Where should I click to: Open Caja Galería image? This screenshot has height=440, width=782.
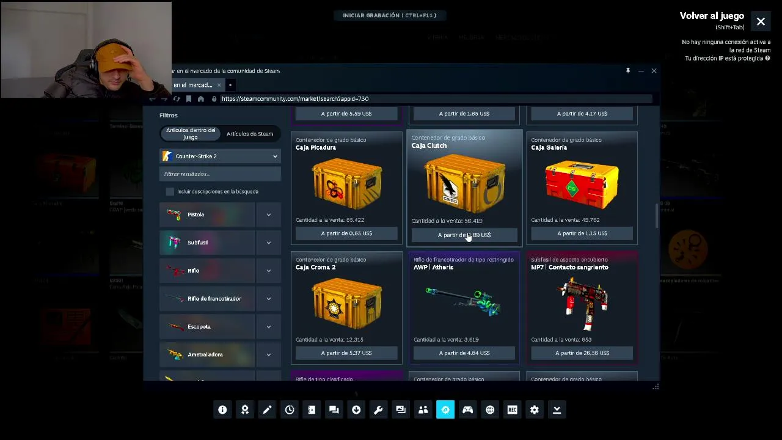pos(582,183)
